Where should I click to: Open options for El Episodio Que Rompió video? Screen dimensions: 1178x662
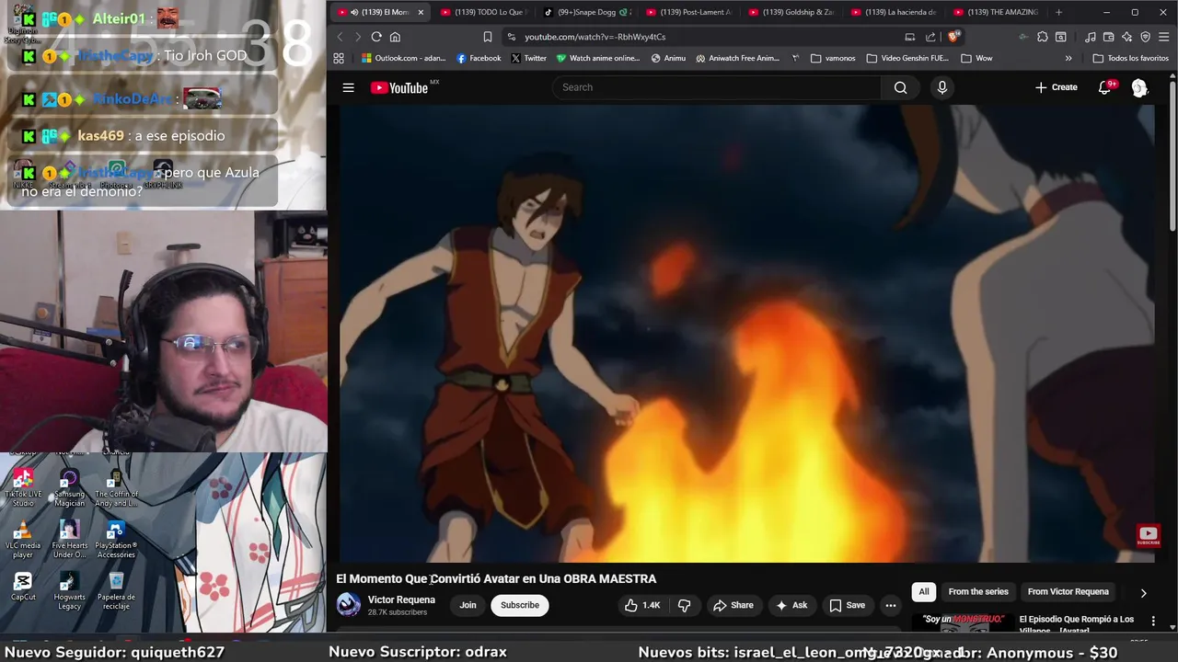(1153, 622)
